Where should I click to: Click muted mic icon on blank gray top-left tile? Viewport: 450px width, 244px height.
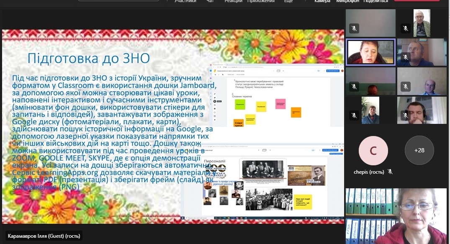click(354, 28)
